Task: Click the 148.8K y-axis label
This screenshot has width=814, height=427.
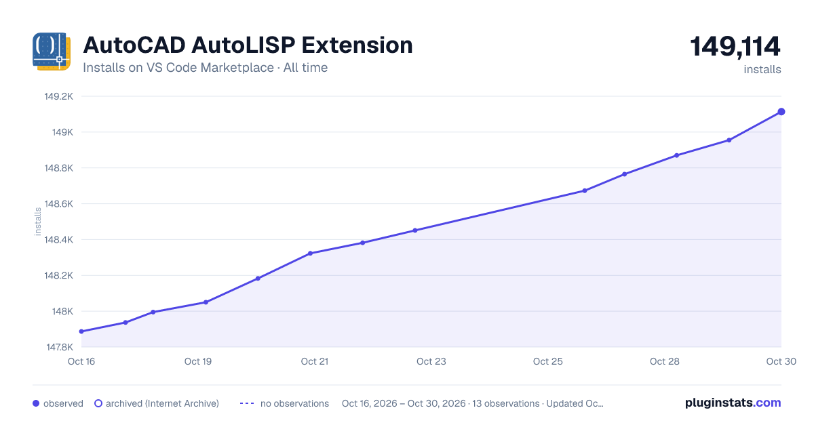Action: tap(58, 168)
